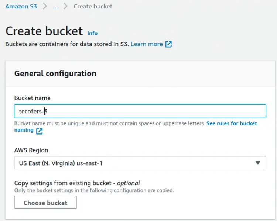277x221 pixels.
Task: Focus the Bucket name text field
Action: coord(140,111)
